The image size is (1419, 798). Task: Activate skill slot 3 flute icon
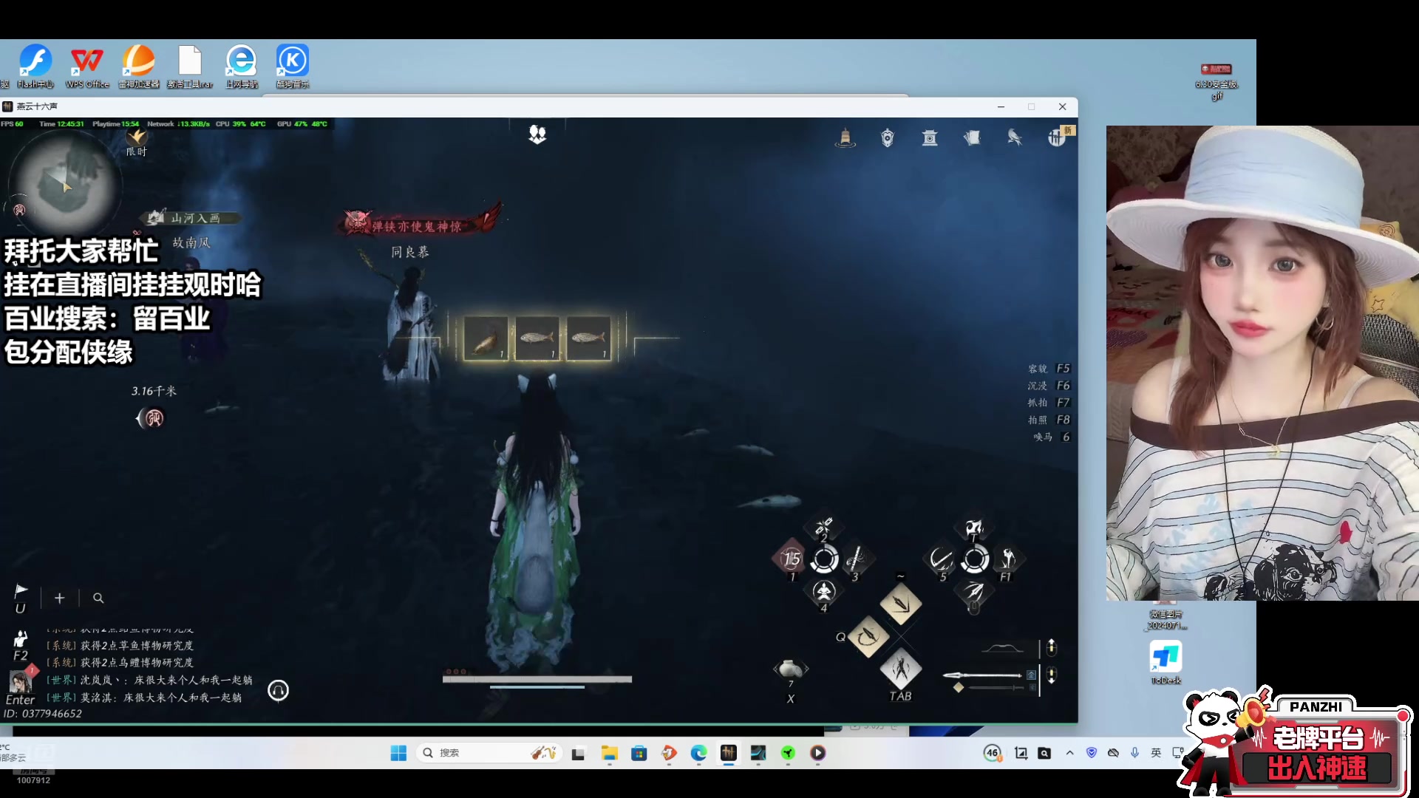856,559
